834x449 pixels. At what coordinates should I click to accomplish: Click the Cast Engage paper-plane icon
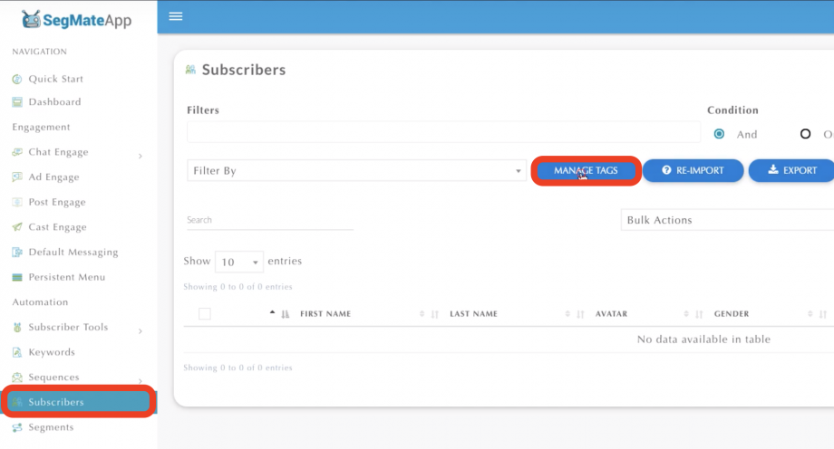[x=17, y=227]
